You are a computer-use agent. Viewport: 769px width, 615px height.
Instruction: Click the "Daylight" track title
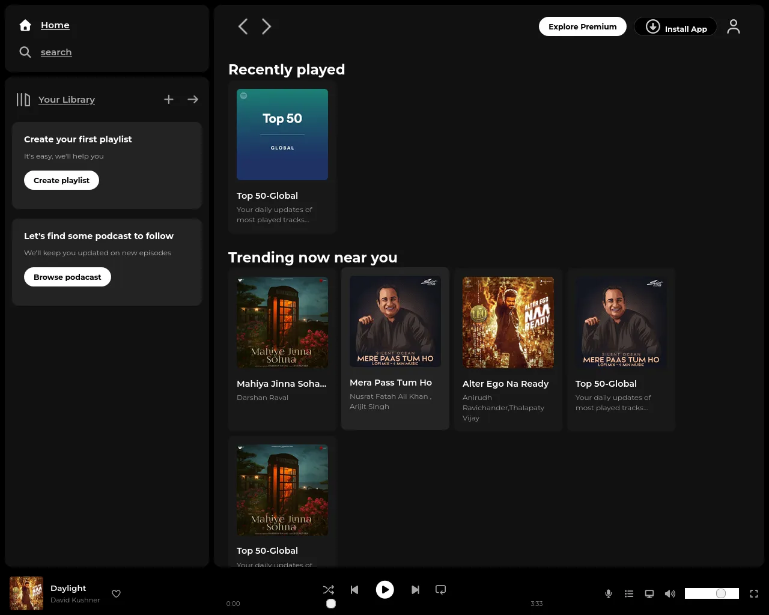tap(68, 588)
